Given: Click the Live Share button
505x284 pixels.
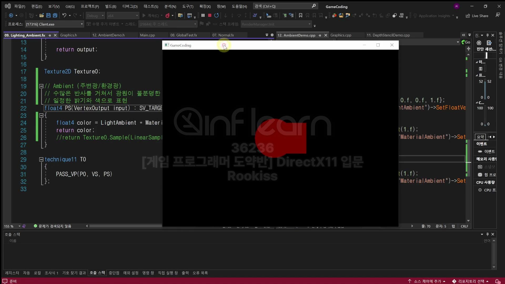Looking at the screenshot, I should [477, 16].
